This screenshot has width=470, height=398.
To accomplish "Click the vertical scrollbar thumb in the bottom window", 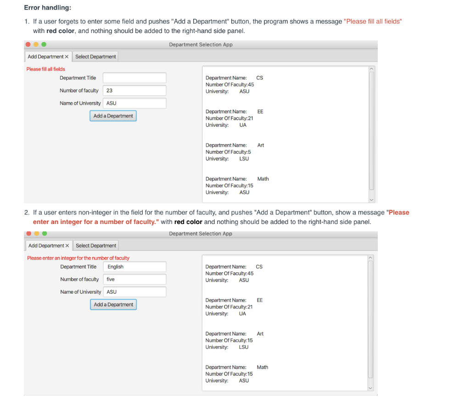I will coord(370,320).
